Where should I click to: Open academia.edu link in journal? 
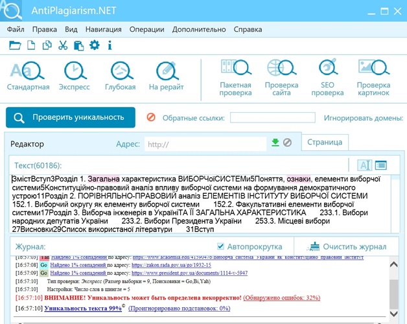coord(248,257)
